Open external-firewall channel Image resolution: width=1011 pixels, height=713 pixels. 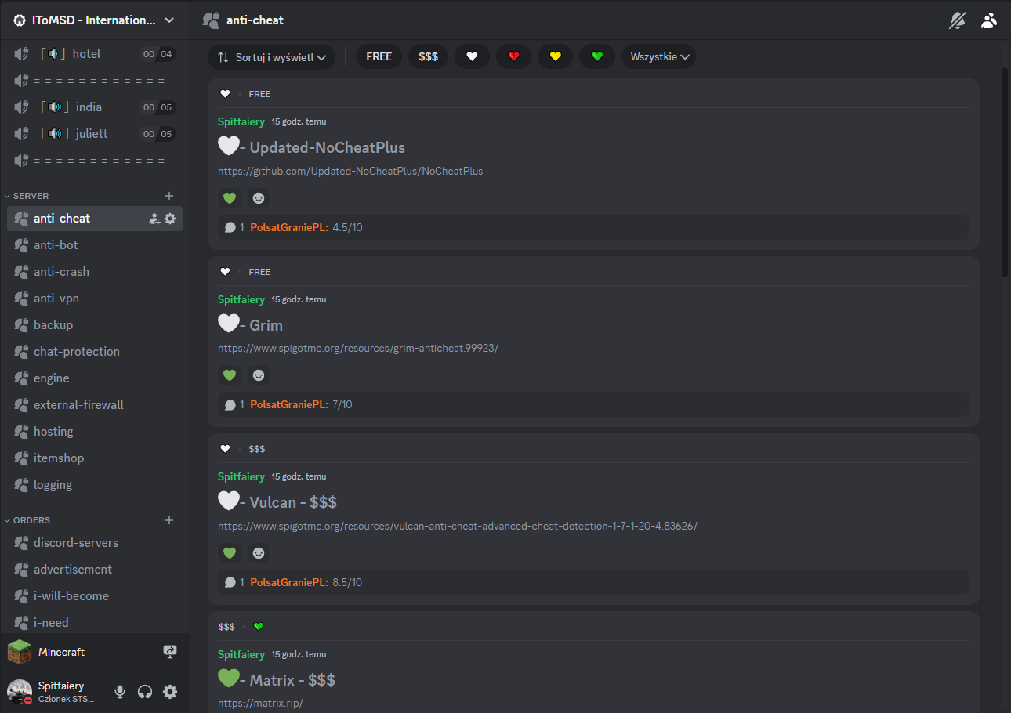point(95,405)
